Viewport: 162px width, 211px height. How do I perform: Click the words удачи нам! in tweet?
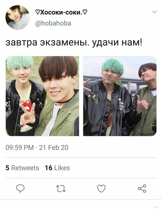tap(117, 42)
